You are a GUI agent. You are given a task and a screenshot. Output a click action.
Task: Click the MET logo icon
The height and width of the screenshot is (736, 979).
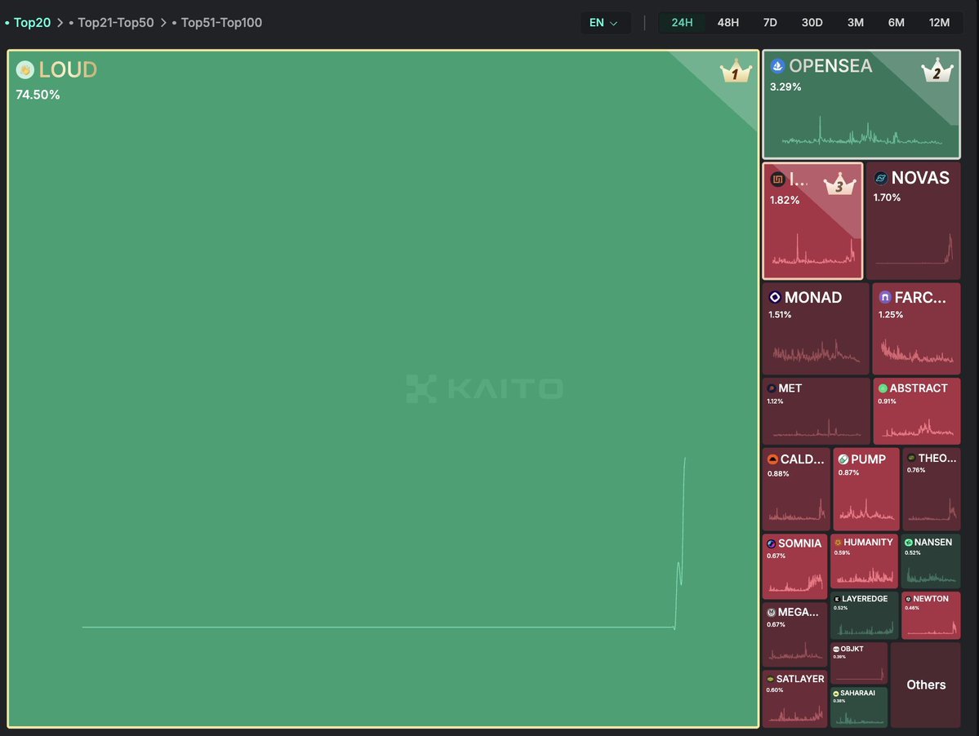click(x=771, y=388)
